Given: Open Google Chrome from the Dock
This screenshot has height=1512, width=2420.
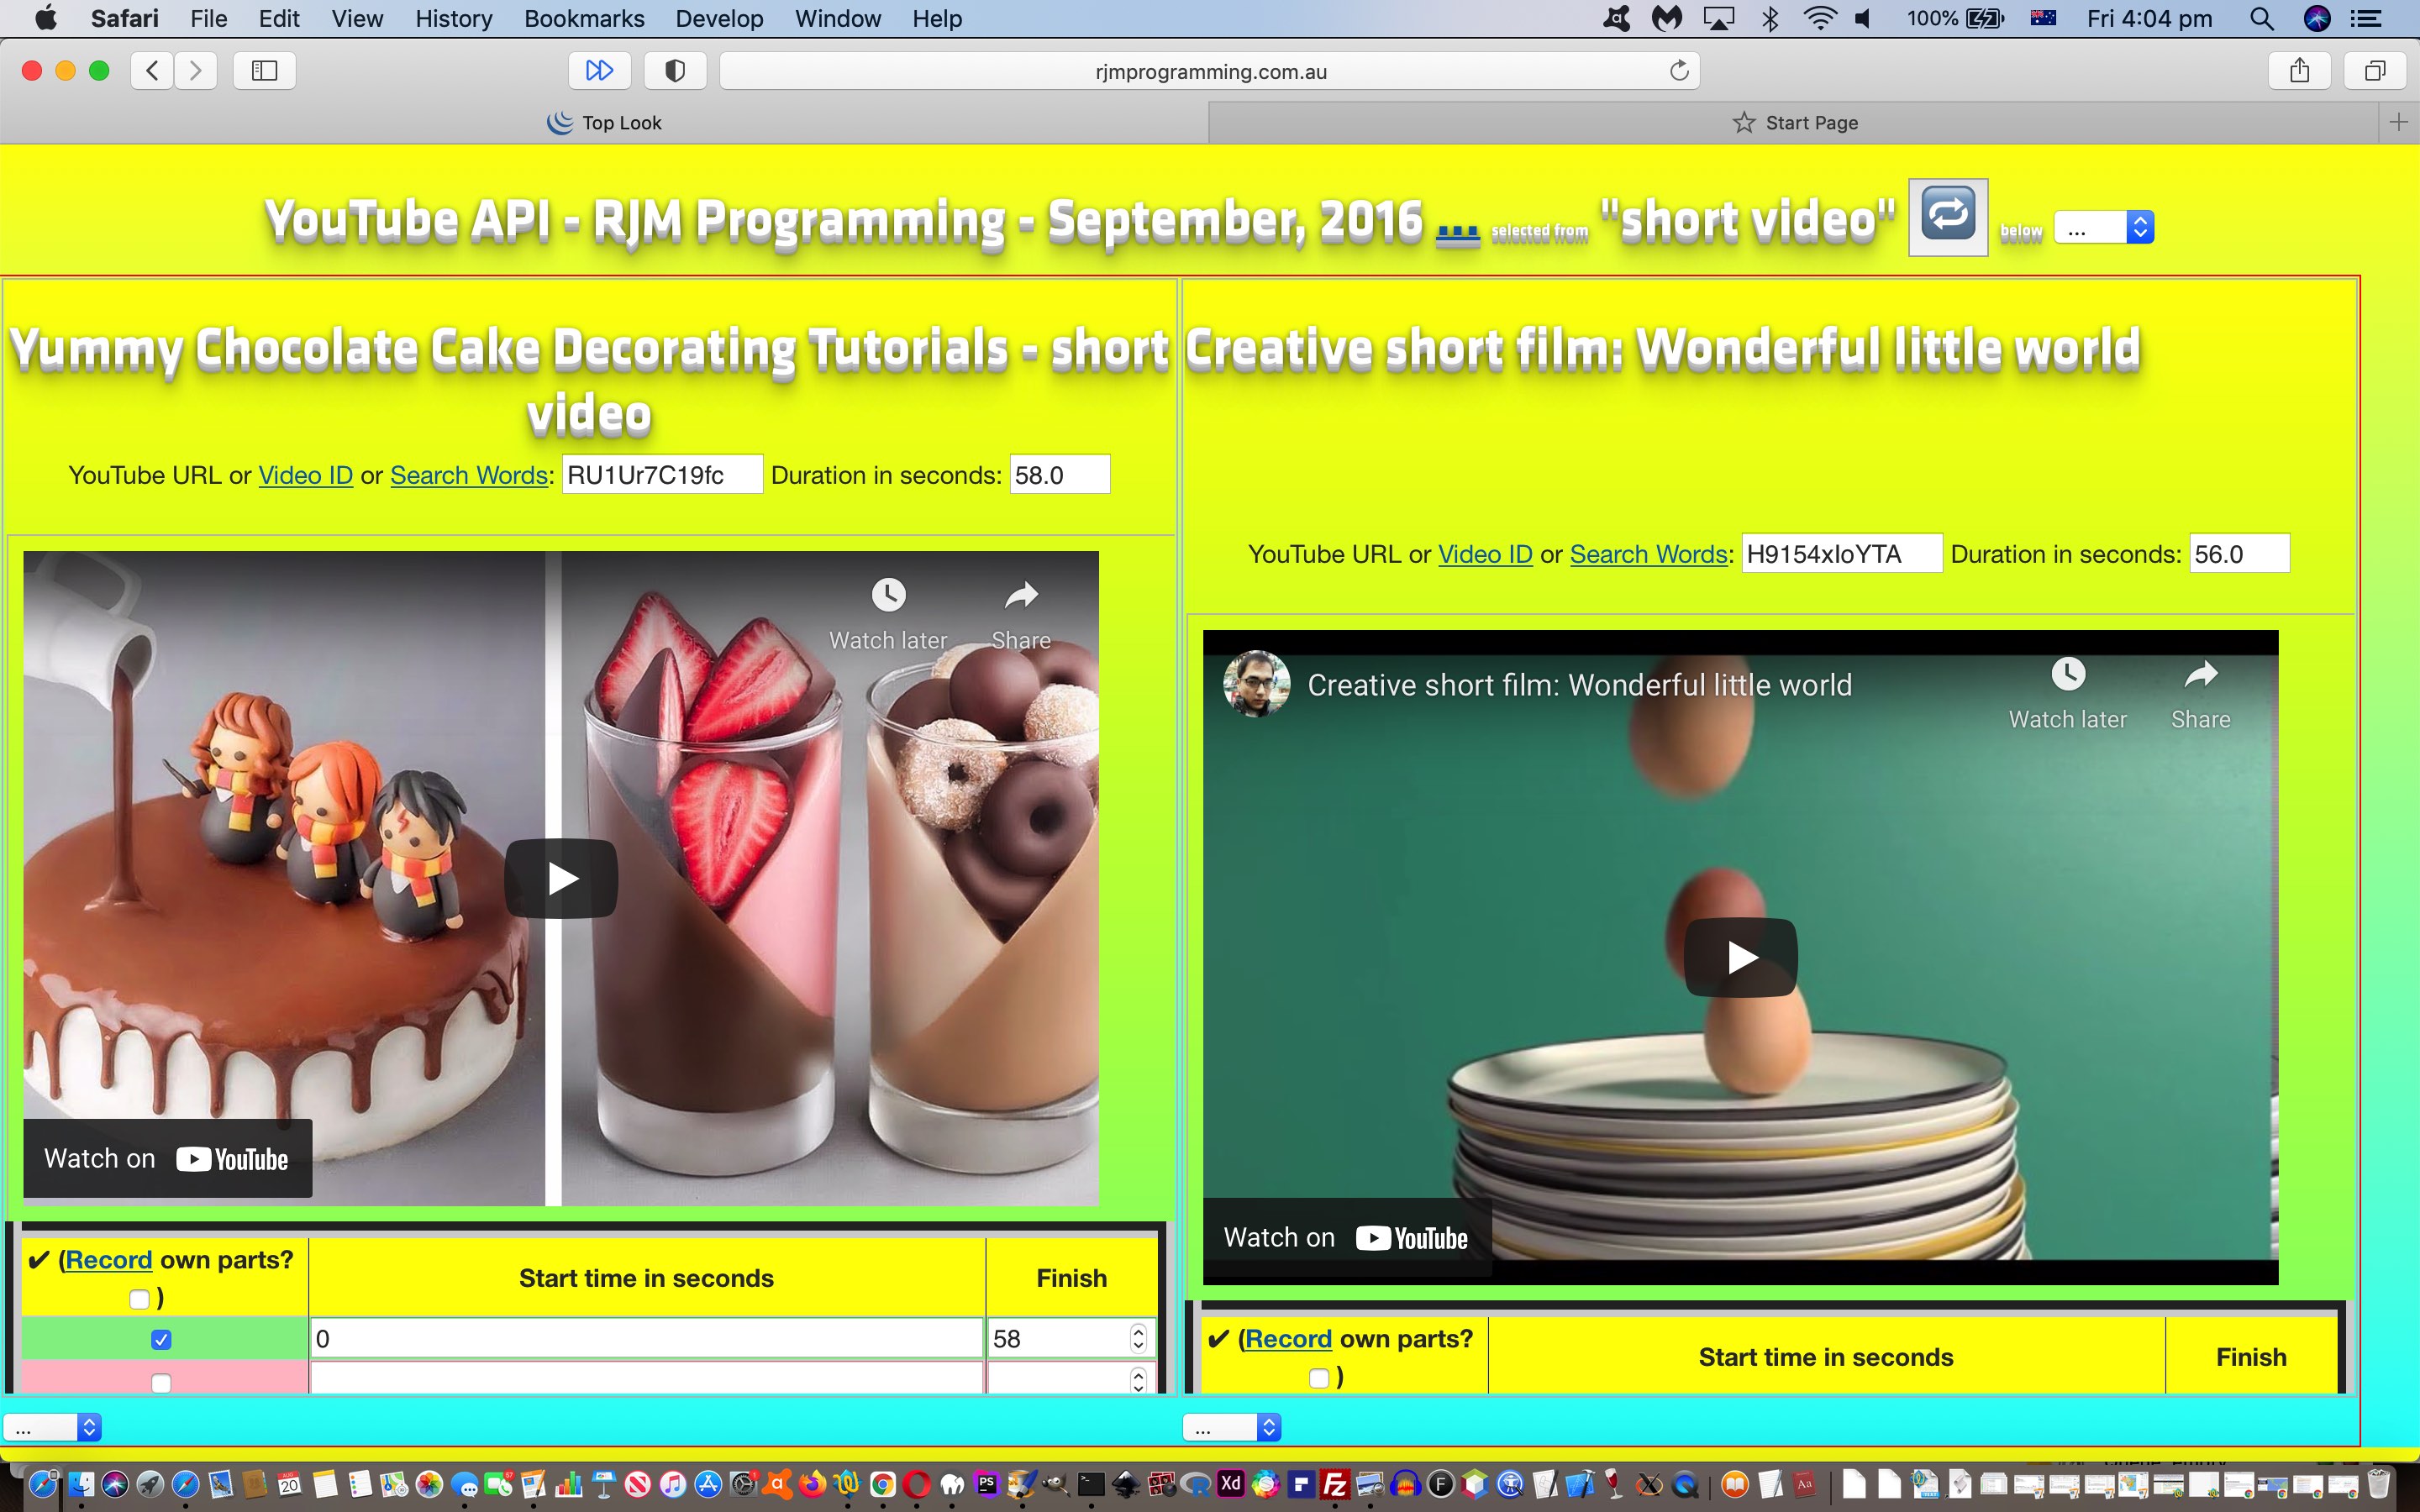Looking at the screenshot, I should point(882,1484).
